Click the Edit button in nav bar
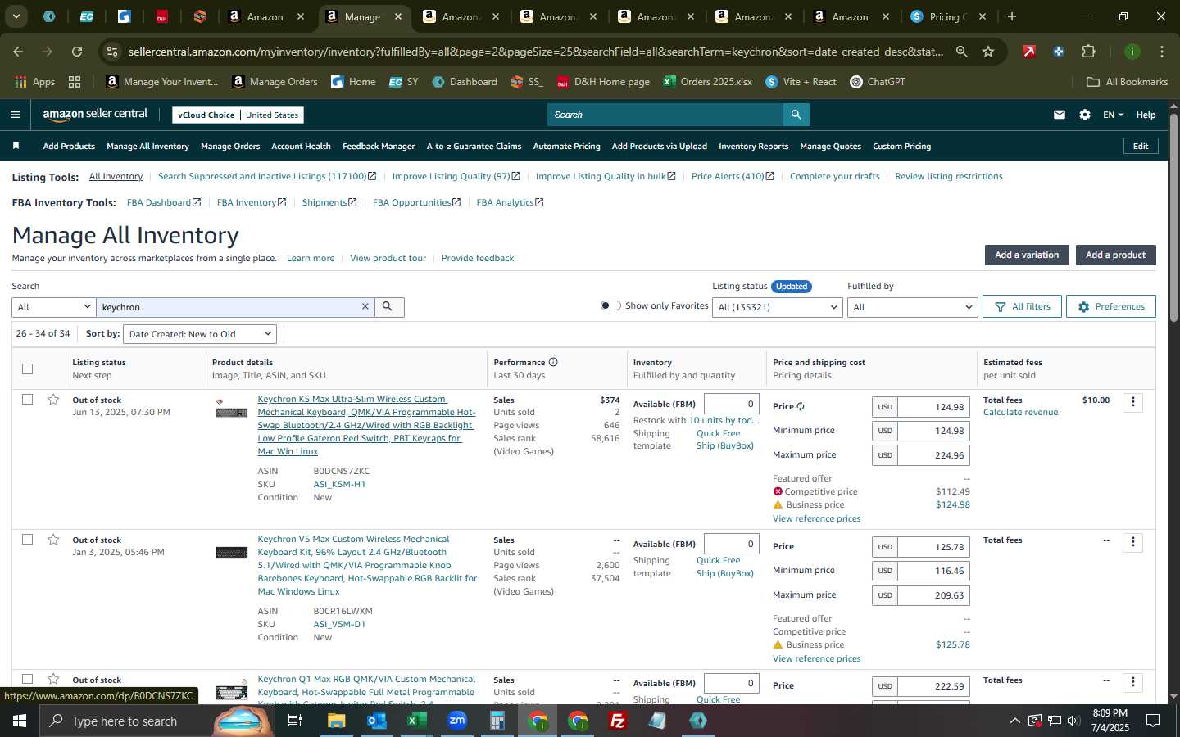This screenshot has height=737, width=1180. click(1140, 146)
